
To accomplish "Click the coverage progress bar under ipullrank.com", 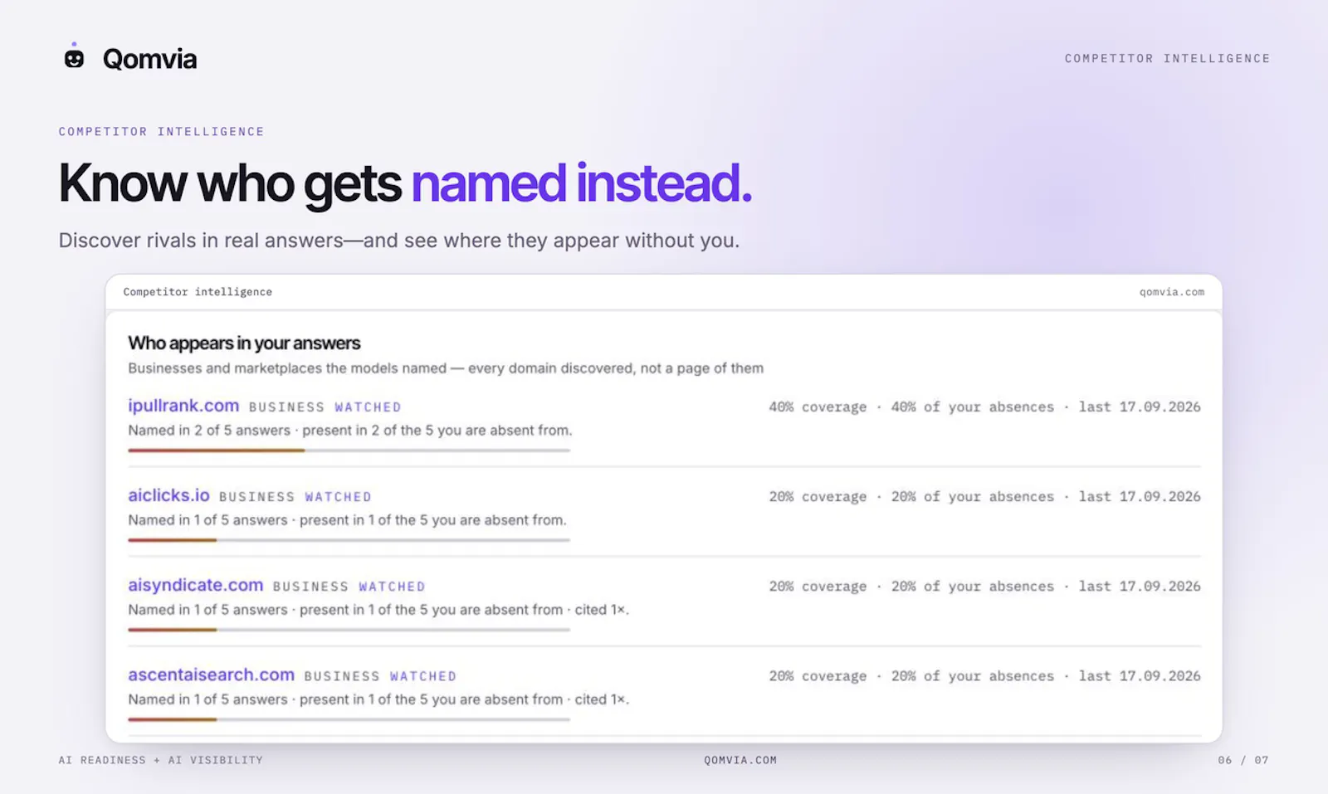I will [349, 451].
